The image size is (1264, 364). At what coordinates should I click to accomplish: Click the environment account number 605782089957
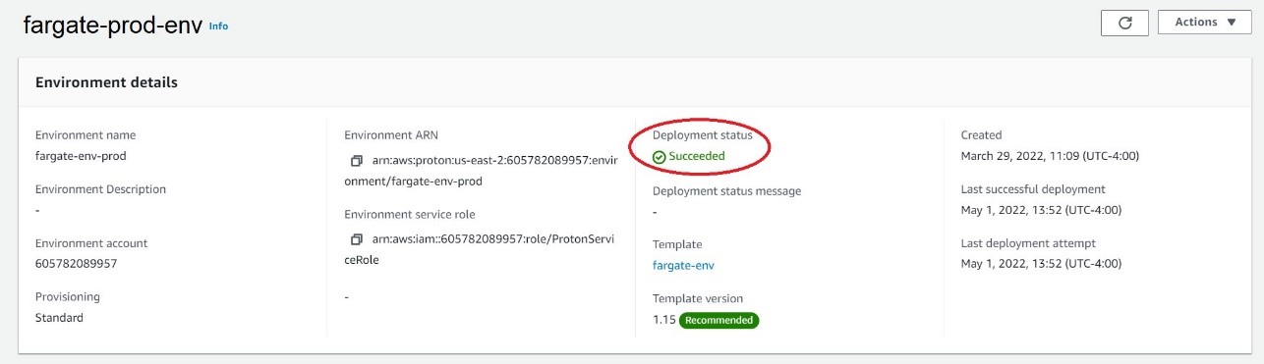click(77, 264)
